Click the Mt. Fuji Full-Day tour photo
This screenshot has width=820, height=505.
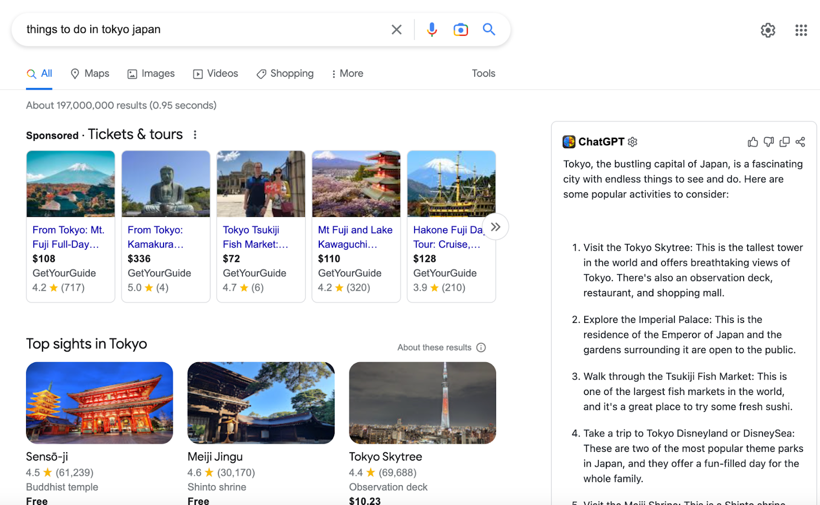(x=71, y=184)
